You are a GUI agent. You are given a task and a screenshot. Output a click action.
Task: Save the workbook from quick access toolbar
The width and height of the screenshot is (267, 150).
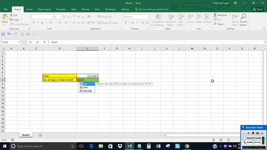3,34
